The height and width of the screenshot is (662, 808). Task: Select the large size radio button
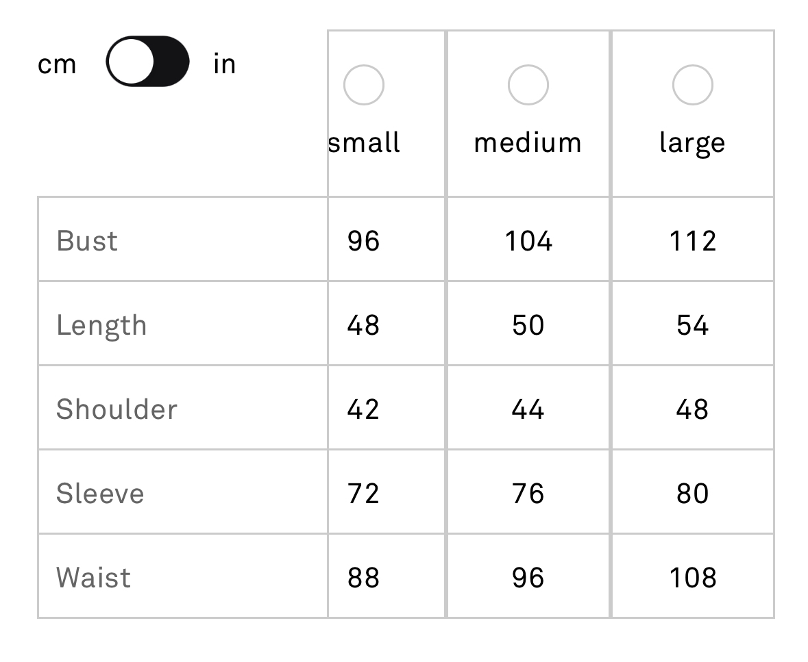pos(693,85)
